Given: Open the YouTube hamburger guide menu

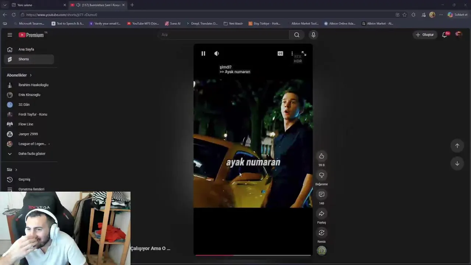Looking at the screenshot, I should (10, 35).
